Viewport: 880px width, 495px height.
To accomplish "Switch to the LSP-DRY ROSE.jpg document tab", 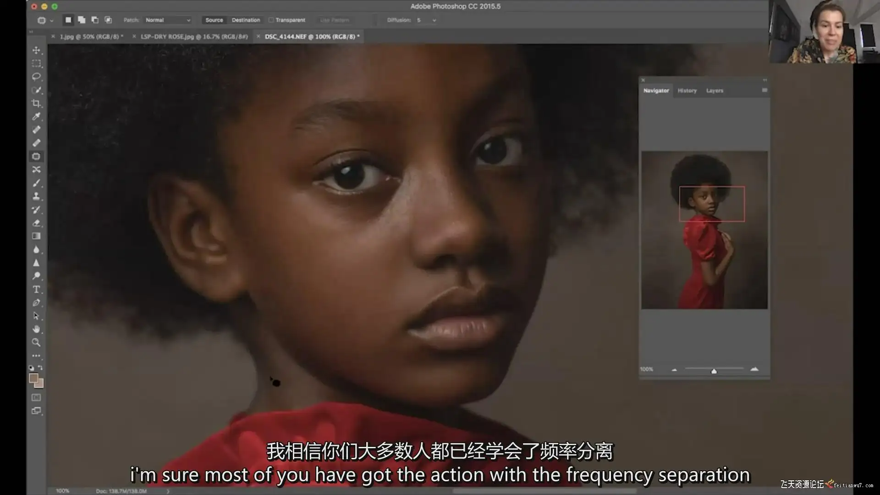I will 194,37.
